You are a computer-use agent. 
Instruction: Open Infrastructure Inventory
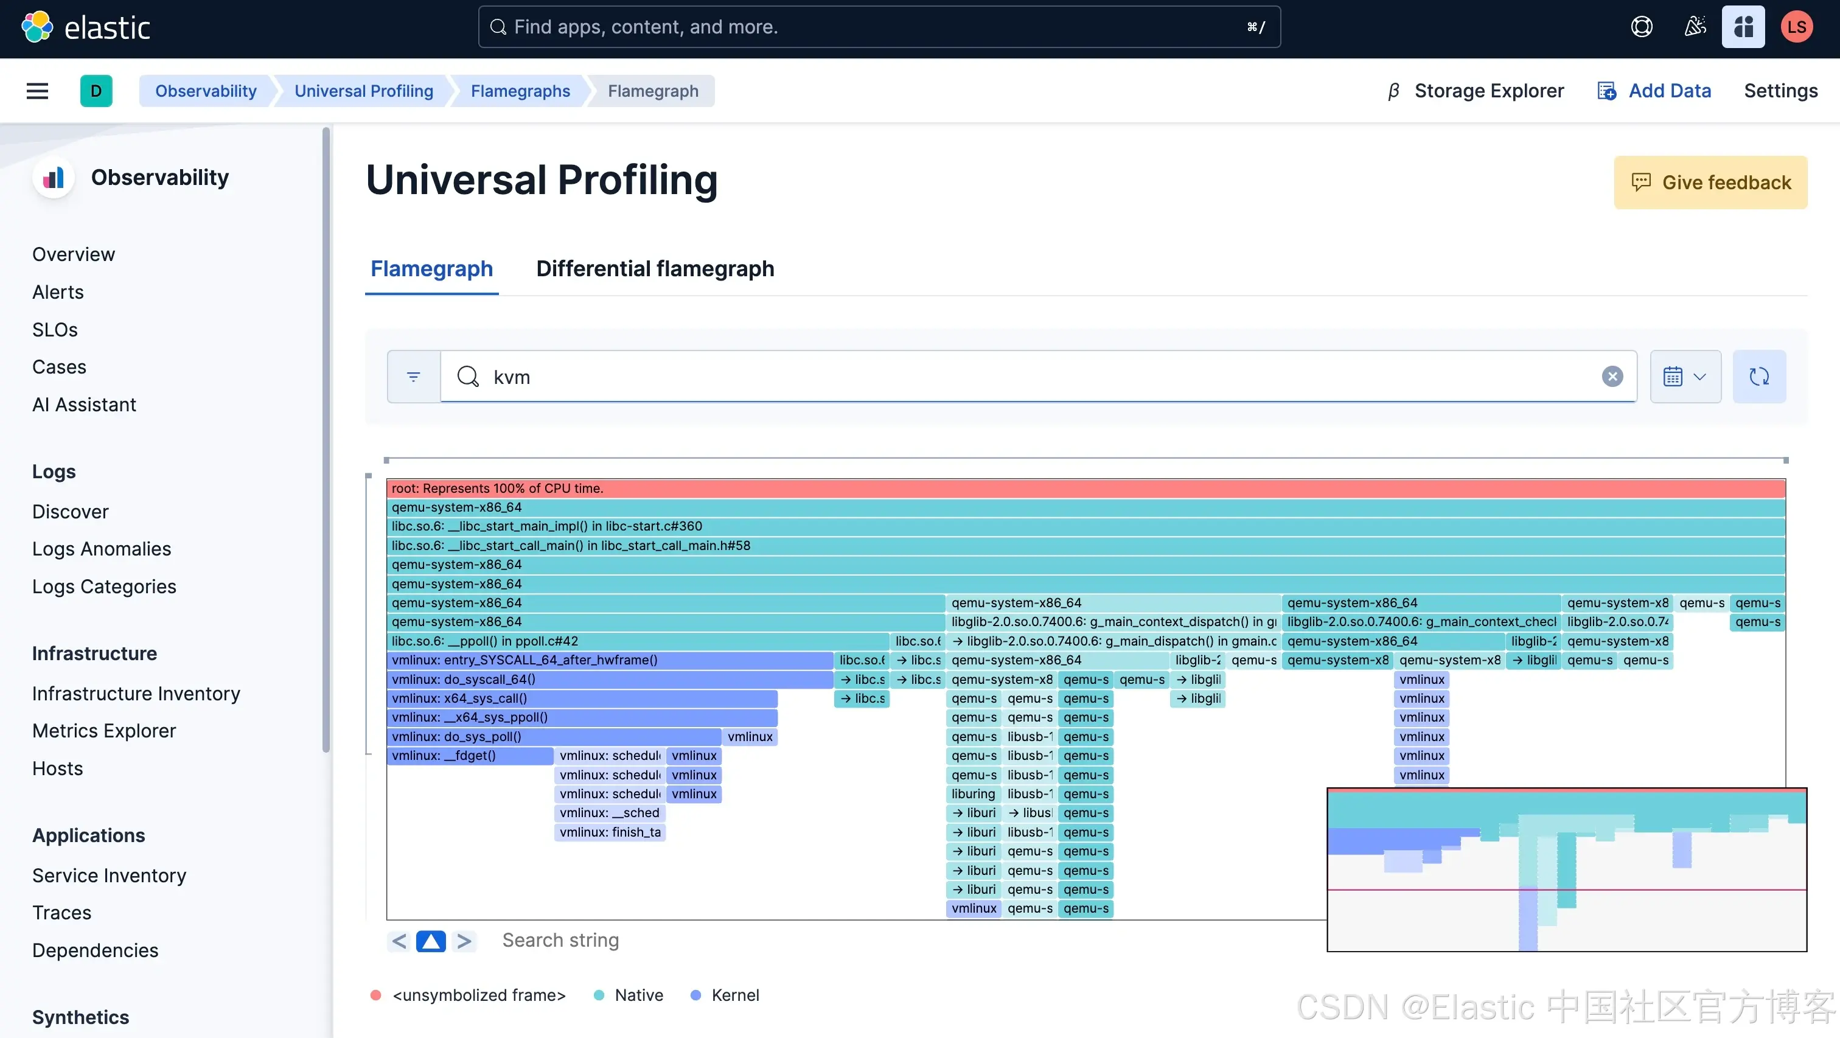136,694
